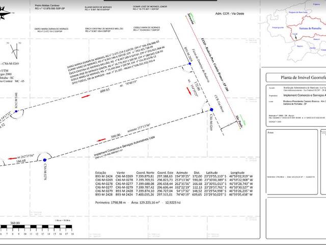Click the 'Estação' table column header

101,173
